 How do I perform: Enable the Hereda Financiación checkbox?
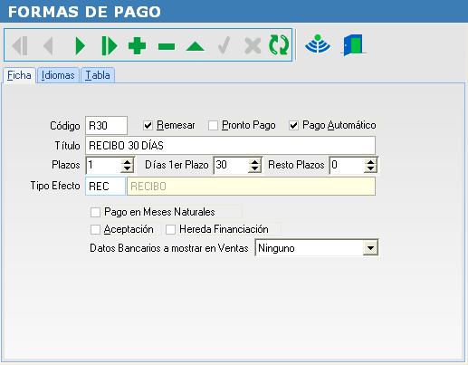[170, 229]
